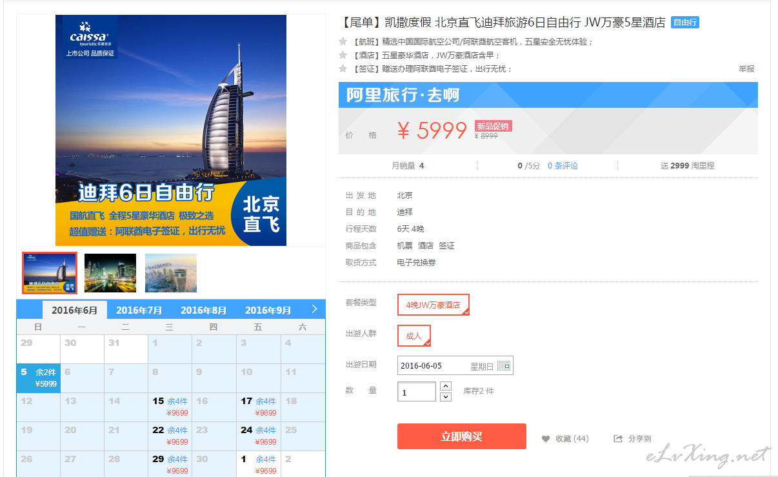Click the quantity input box
The height and width of the screenshot is (477, 778).
tap(417, 392)
